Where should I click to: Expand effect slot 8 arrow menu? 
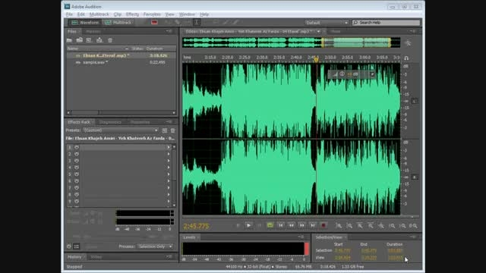point(169,195)
